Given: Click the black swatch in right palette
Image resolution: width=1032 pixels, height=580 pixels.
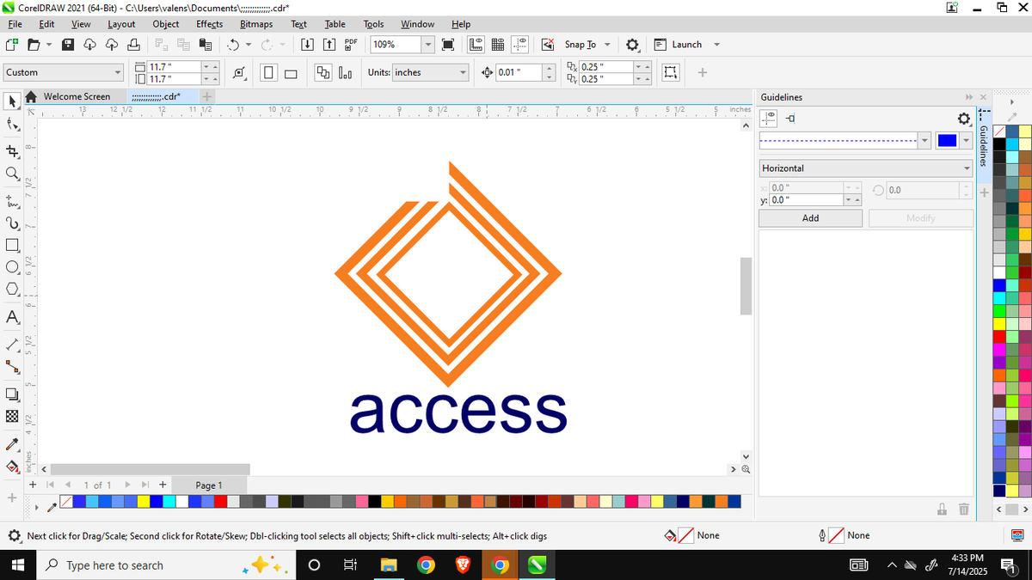Looking at the screenshot, I should click(x=999, y=144).
